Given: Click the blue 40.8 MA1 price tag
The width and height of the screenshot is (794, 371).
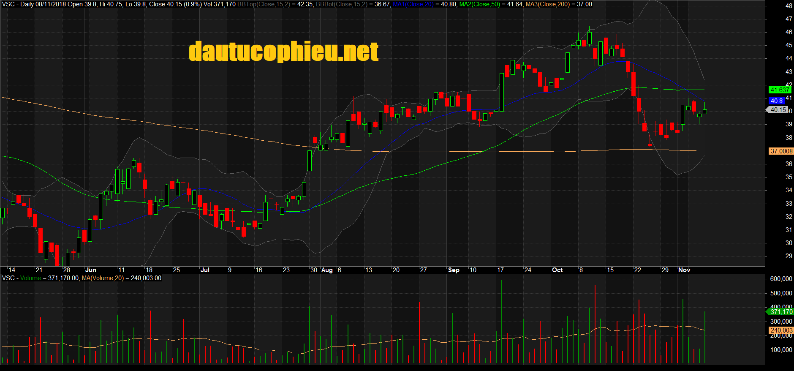Looking at the screenshot, I should [776, 101].
